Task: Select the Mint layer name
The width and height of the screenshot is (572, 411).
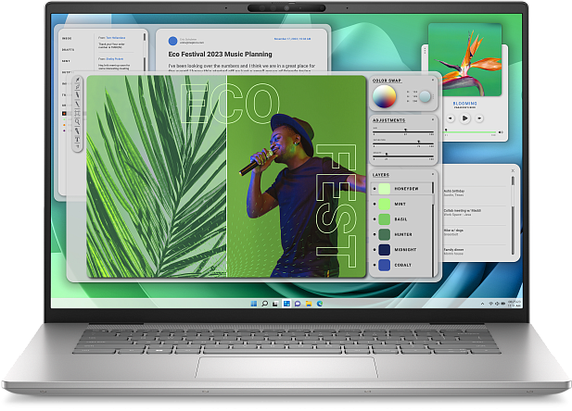Action: pyautogui.click(x=400, y=204)
